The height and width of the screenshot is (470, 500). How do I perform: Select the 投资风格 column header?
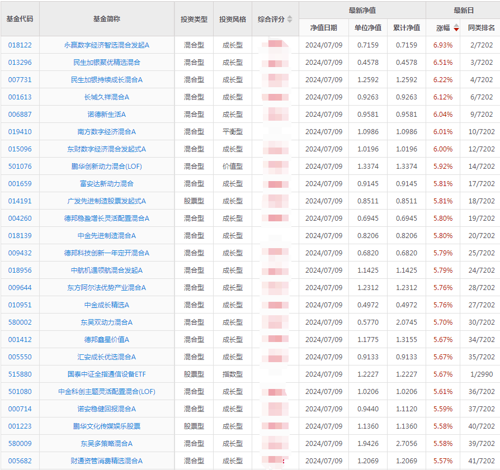click(233, 19)
